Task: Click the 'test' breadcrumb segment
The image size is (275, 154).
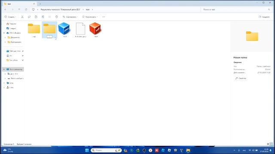Action: (x=88, y=9)
